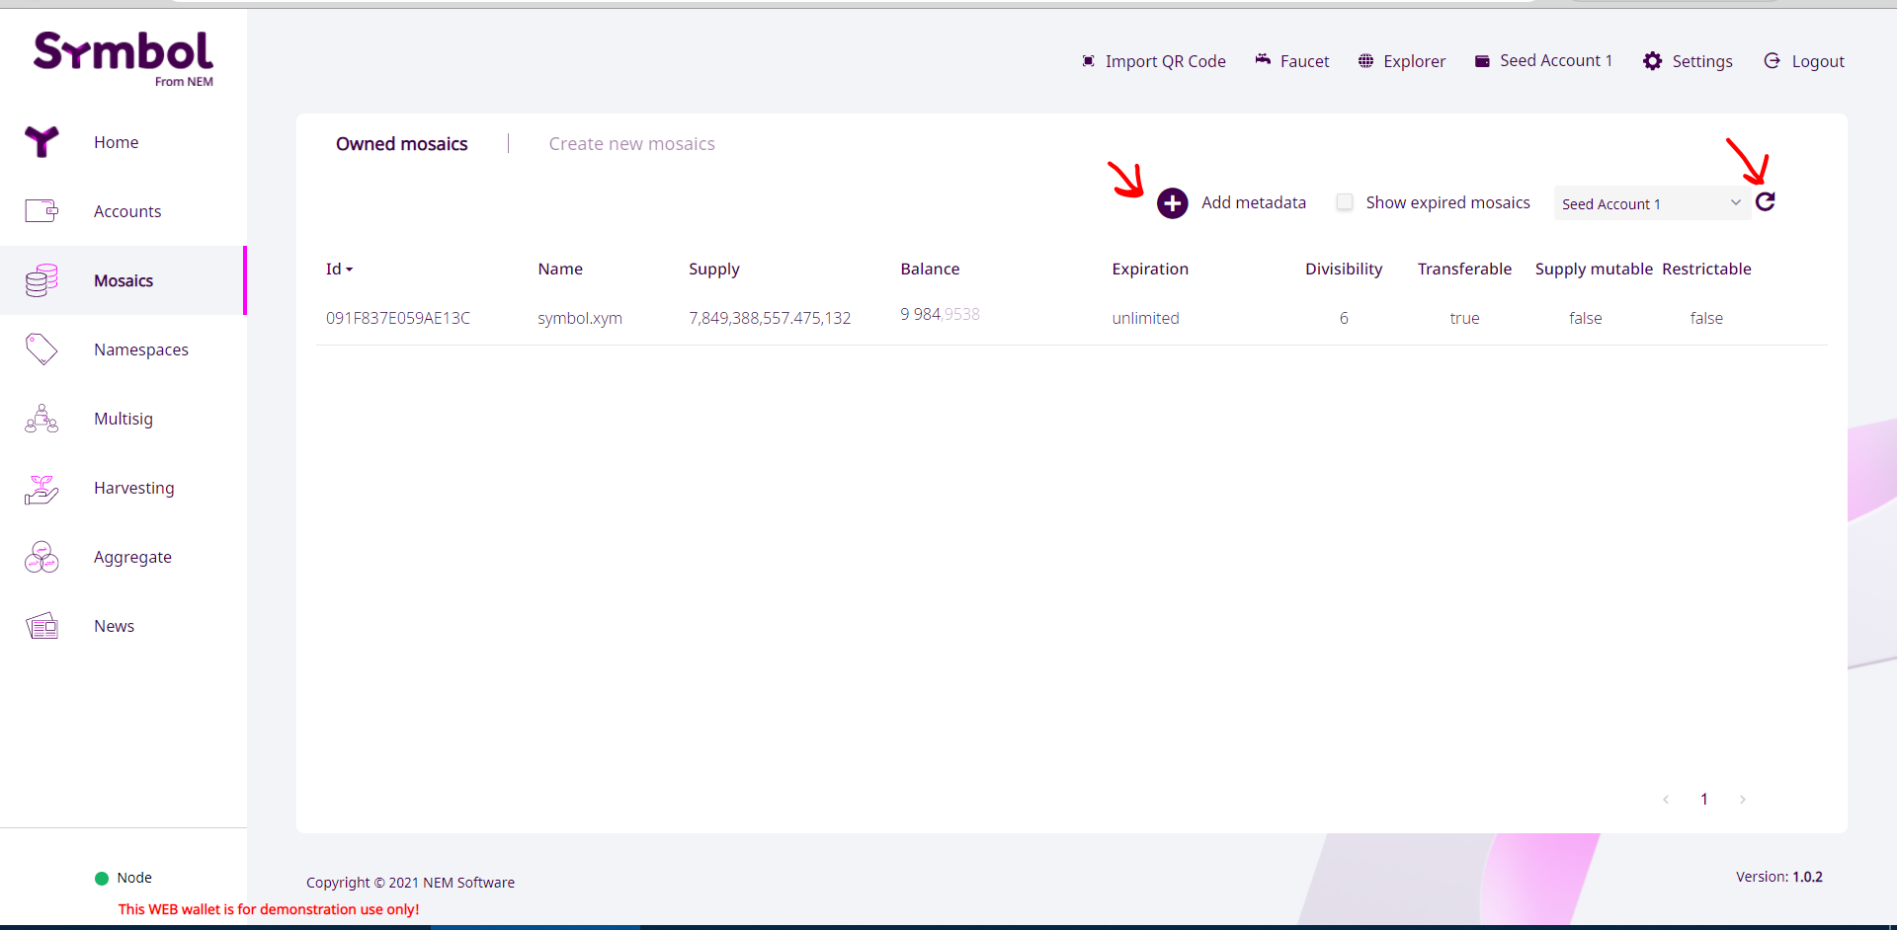1897x930 pixels.
Task: Open Accounts via the wallet icon
Action: pos(41,211)
